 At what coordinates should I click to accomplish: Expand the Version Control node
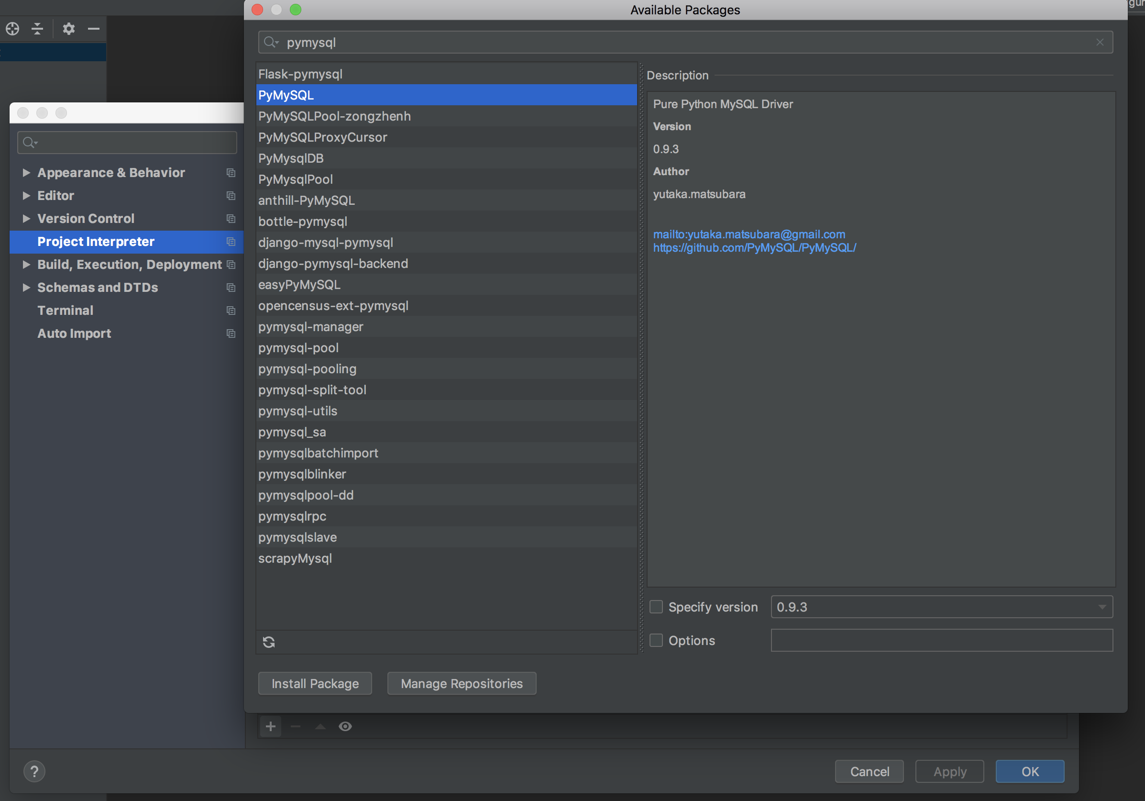click(x=26, y=219)
